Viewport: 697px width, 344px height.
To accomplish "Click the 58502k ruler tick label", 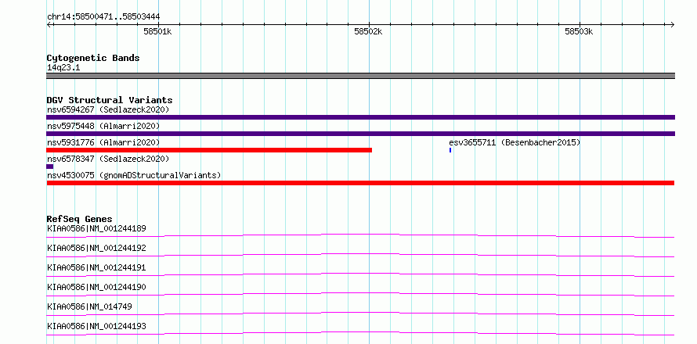I will point(368,31).
